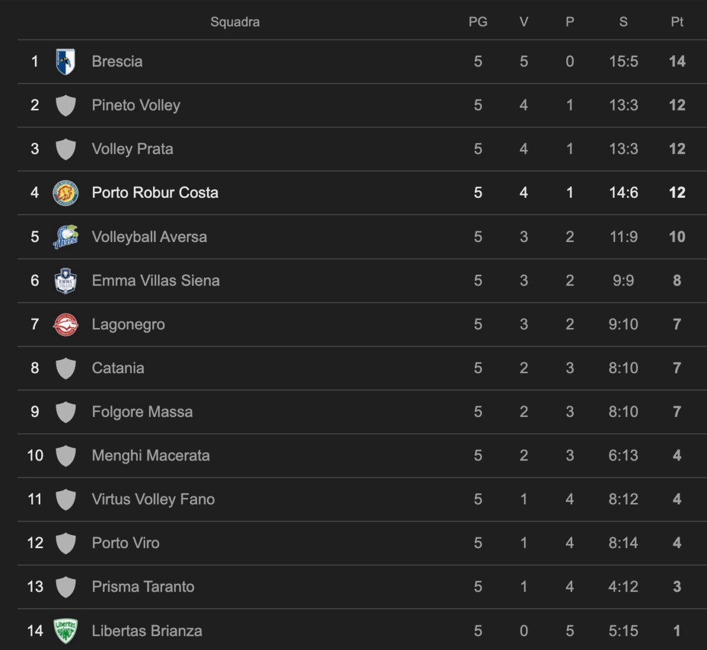Click the Brescia team logo
Viewport: 707px width, 650px height.
click(x=65, y=61)
